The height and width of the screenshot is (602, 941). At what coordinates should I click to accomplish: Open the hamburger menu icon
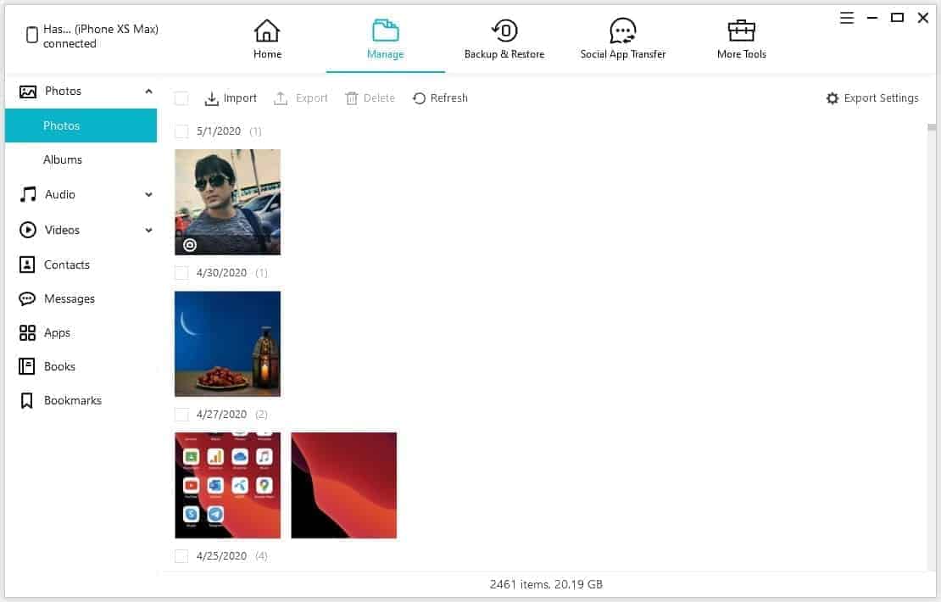(x=847, y=18)
